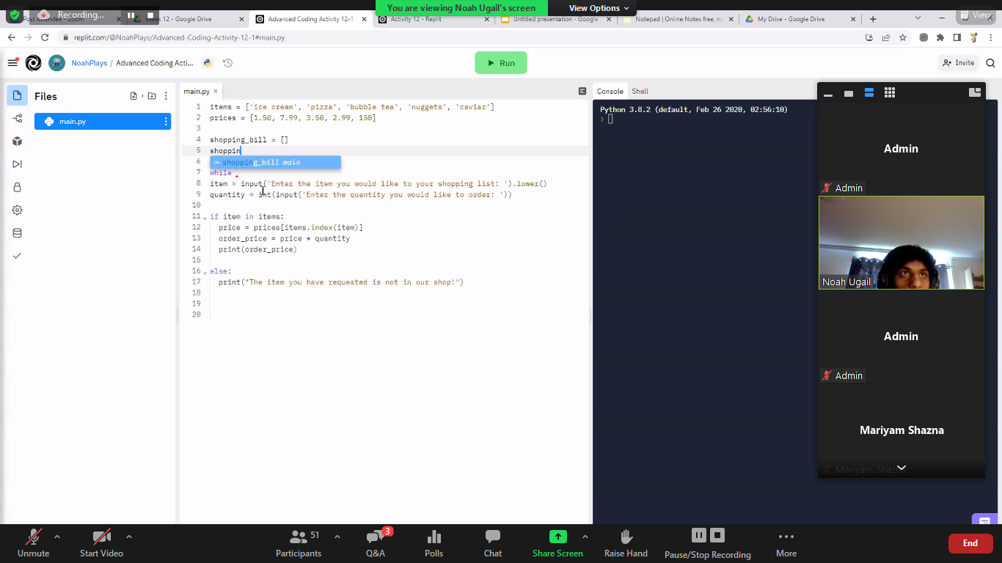Minimize Zoom video panel thumbnails
This screenshot has width=1002, height=563.
click(x=828, y=94)
